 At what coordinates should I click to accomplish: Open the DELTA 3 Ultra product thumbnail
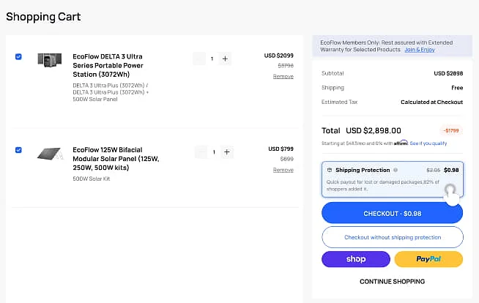tap(50, 60)
